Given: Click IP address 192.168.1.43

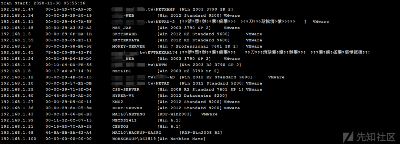Looking at the screenshot, I should click(17, 114).
